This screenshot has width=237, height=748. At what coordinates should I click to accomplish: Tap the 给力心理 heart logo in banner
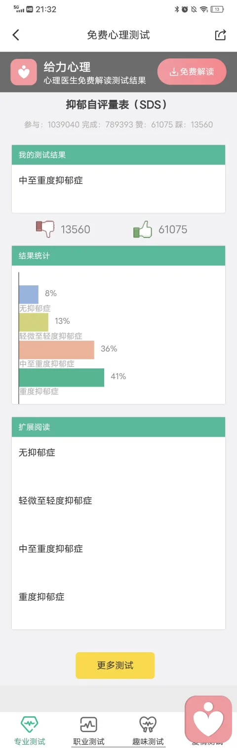click(24, 72)
